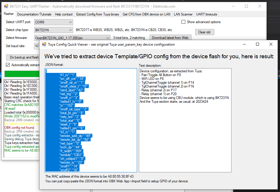The height and width of the screenshot is (192, 280).
Task: Toggle Automatically extract checkbox
Action: 8,65
